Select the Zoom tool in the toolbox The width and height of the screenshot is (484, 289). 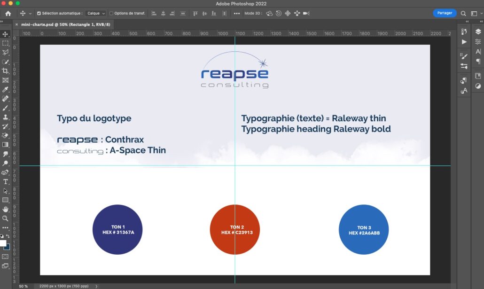5,219
